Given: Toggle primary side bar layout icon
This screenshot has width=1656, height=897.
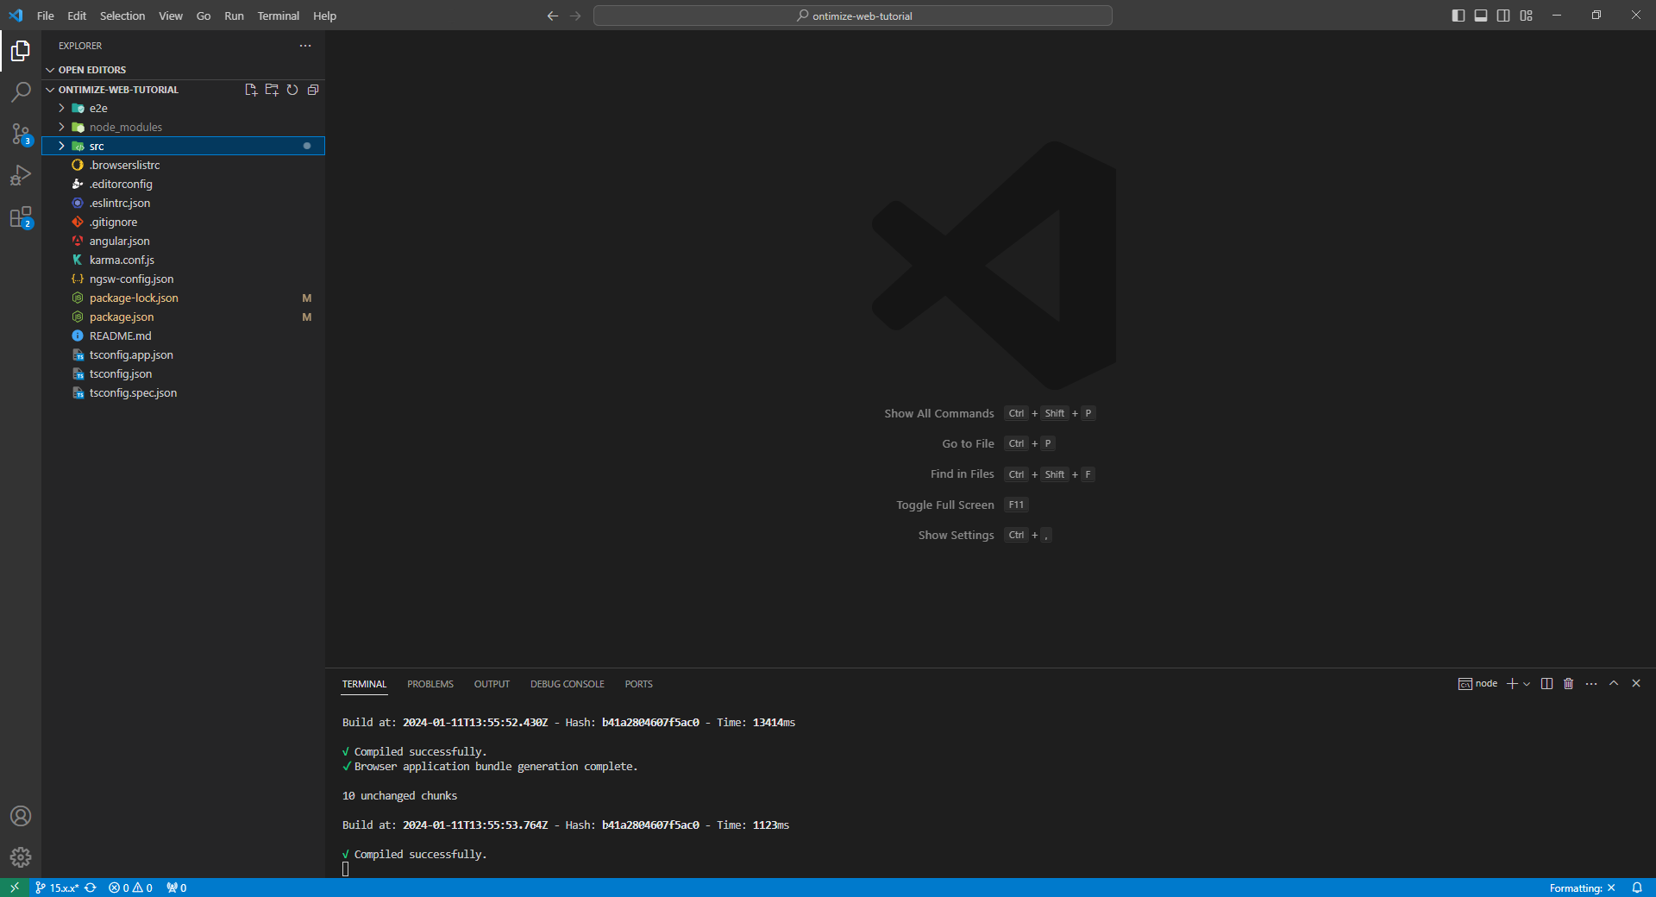Looking at the screenshot, I should [1458, 16].
